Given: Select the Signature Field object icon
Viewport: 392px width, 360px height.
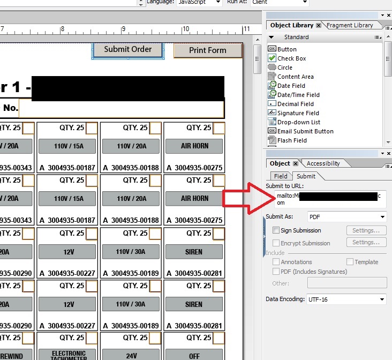Looking at the screenshot, I should 272,112.
